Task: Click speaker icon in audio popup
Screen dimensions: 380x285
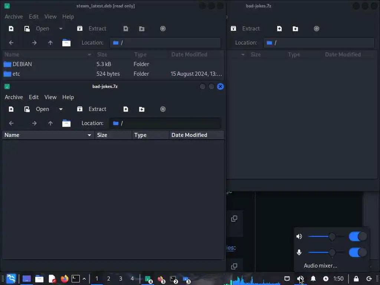Action: [x=299, y=236]
